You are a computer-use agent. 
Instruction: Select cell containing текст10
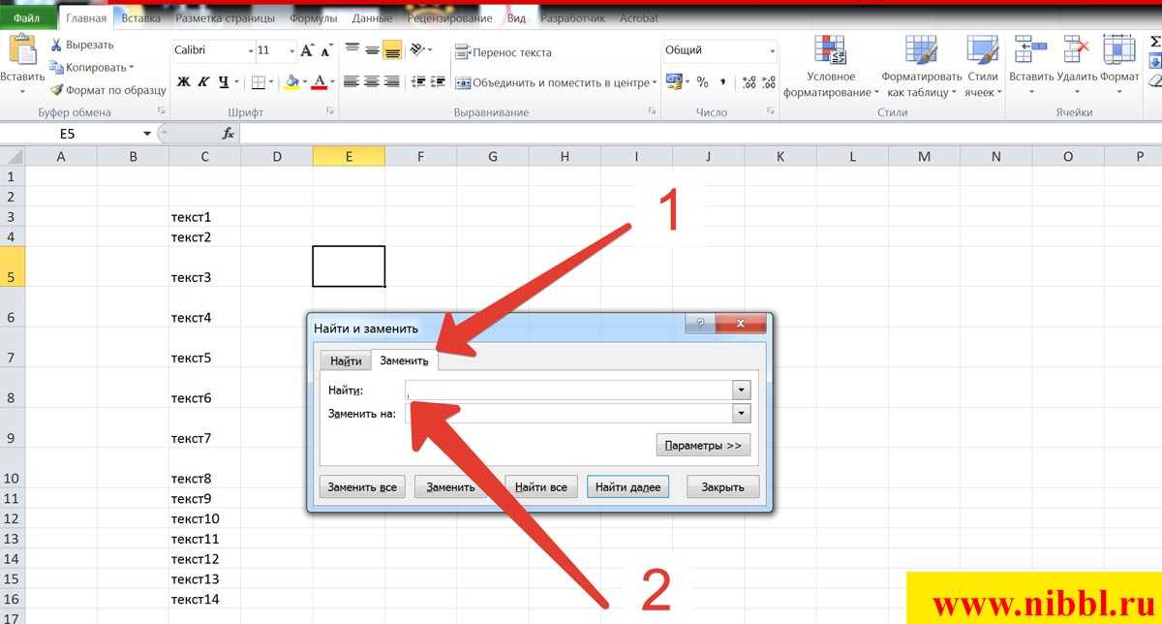pyautogui.click(x=204, y=518)
